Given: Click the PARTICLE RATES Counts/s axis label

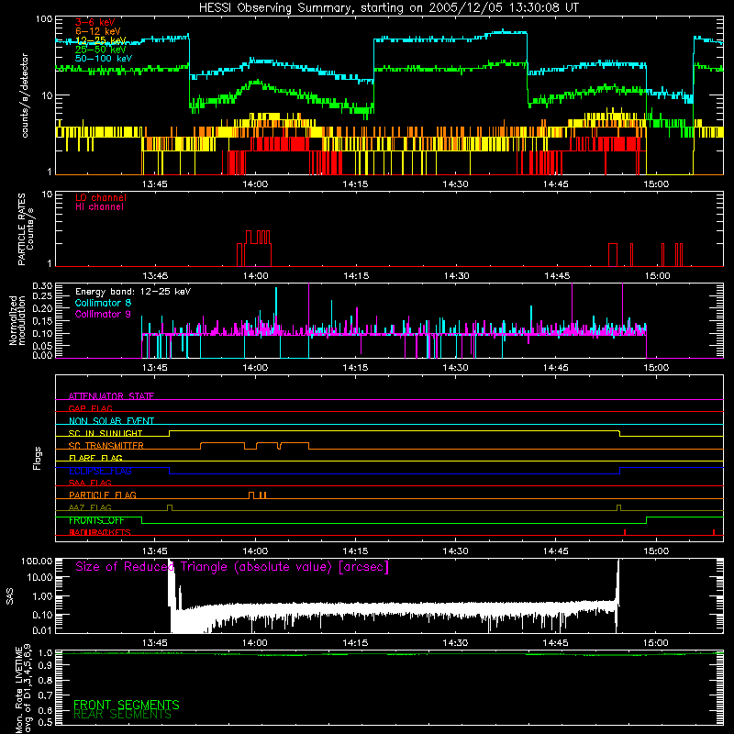Looking at the screenshot, I should coord(26,229).
